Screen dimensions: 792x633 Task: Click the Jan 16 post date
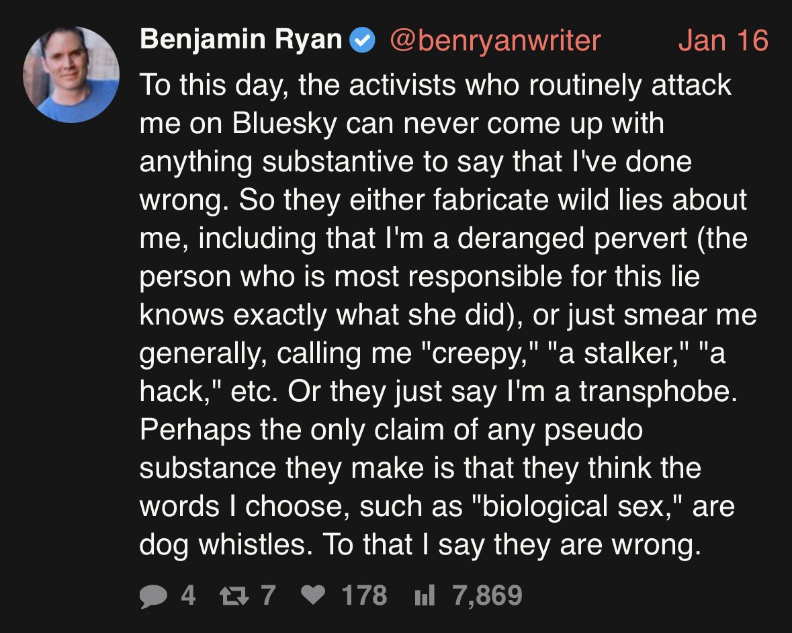(x=722, y=40)
